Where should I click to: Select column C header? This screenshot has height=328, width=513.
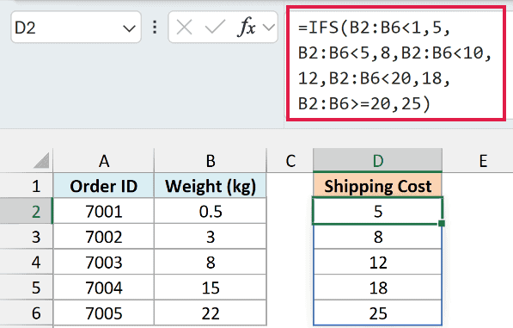pyautogui.click(x=290, y=161)
